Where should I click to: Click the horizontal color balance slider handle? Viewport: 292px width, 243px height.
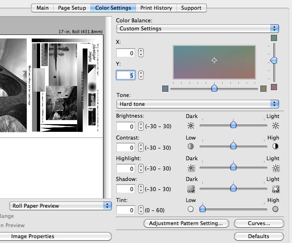[215, 88]
